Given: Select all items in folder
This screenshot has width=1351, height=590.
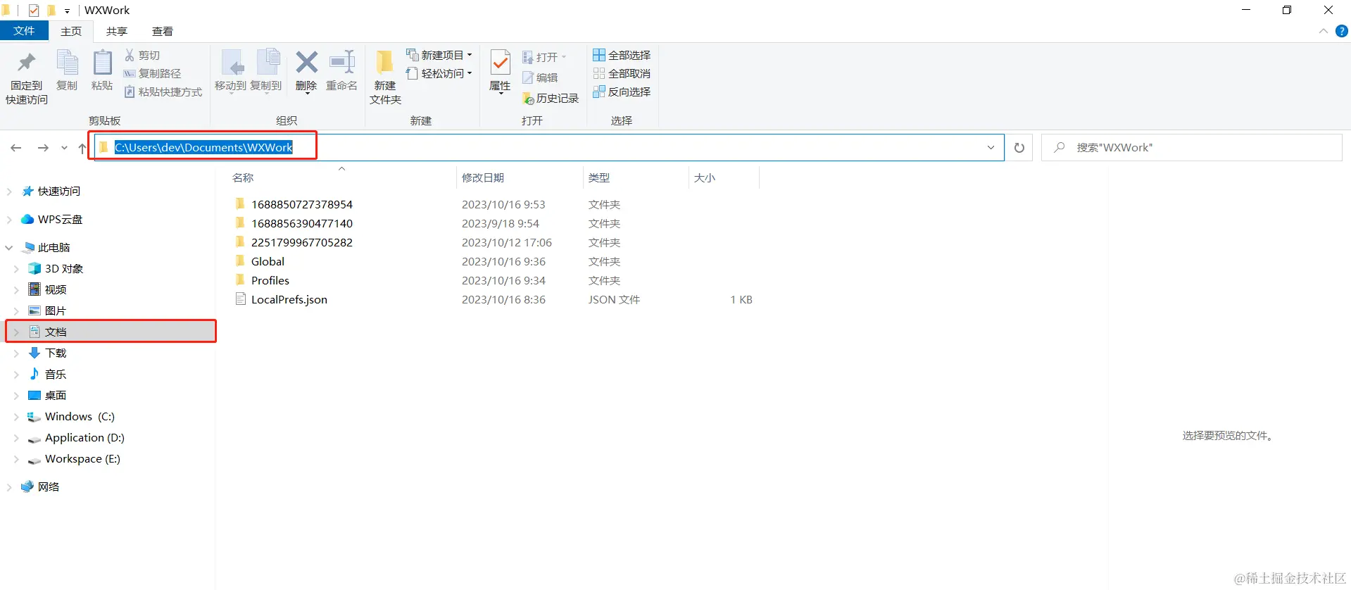Looking at the screenshot, I should point(622,55).
